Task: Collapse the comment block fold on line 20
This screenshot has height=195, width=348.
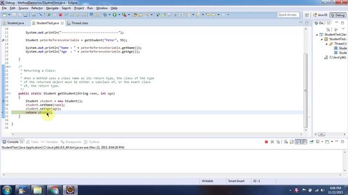Action: (x=10, y=67)
